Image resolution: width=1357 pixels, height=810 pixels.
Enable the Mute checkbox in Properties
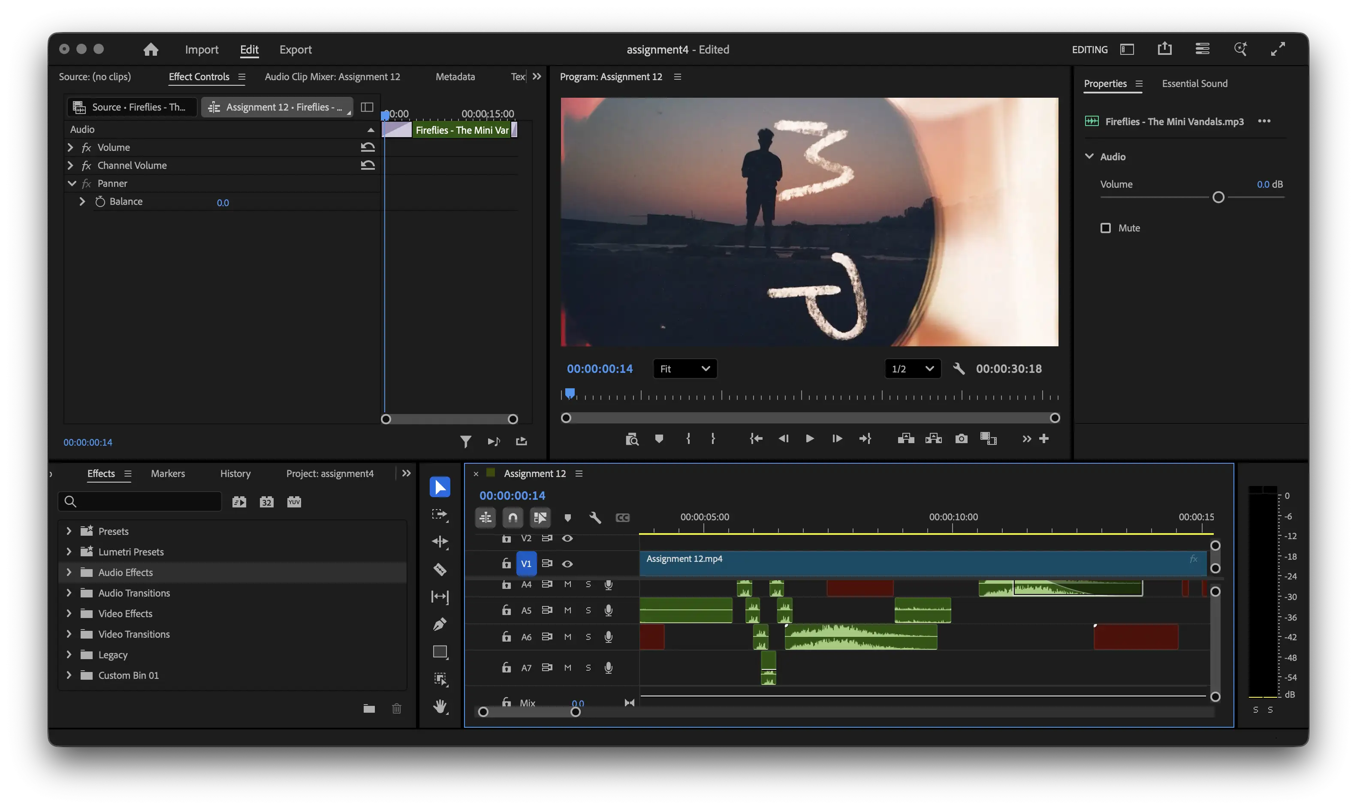pos(1105,228)
